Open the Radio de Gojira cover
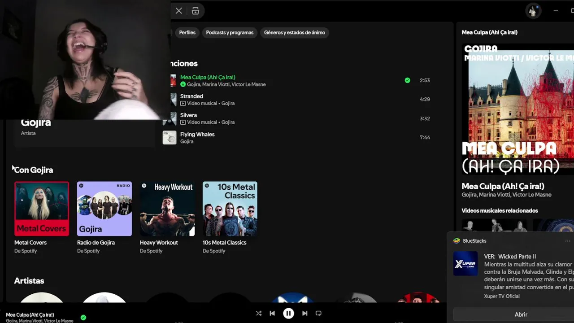 pos(104,209)
